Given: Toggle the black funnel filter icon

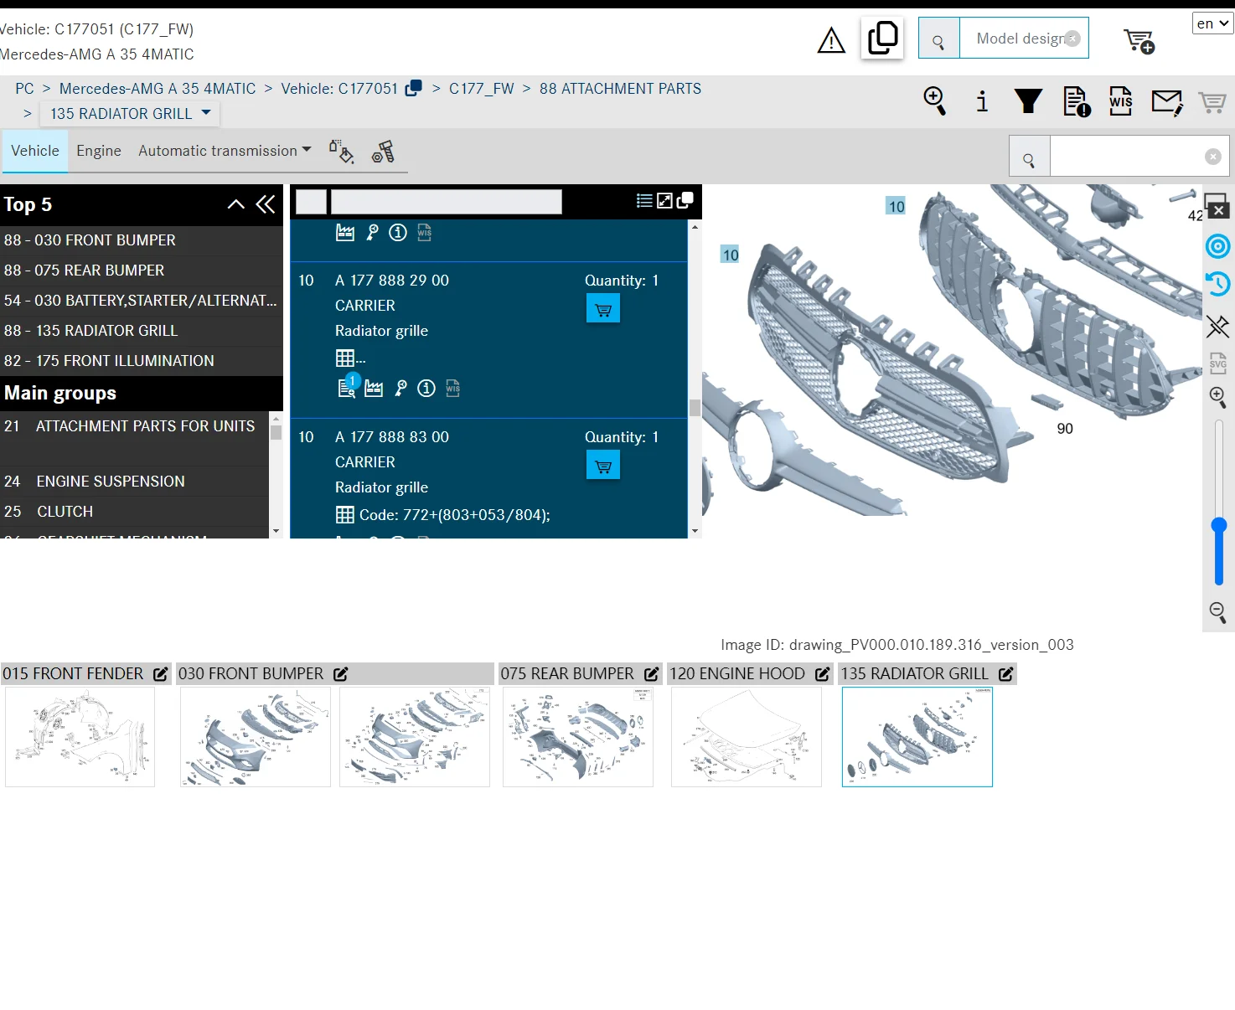Looking at the screenshot, I should point(1028,101).
